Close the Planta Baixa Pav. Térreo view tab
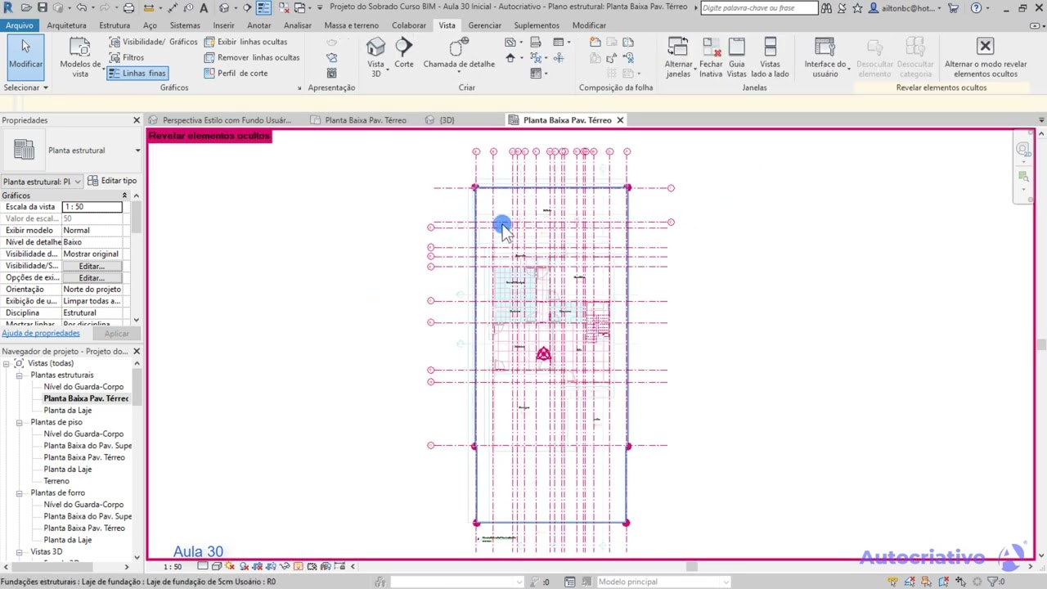 tap(620, 120)
